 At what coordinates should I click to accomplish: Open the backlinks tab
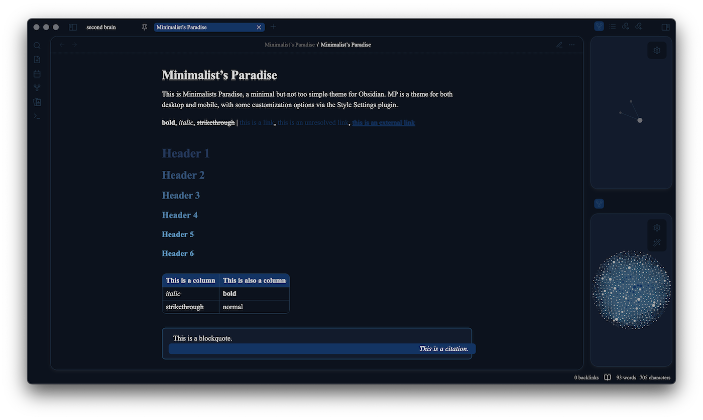point(639,27)
